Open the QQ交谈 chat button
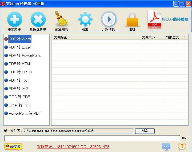The image size is (192, 152). [x=13, y=147]
